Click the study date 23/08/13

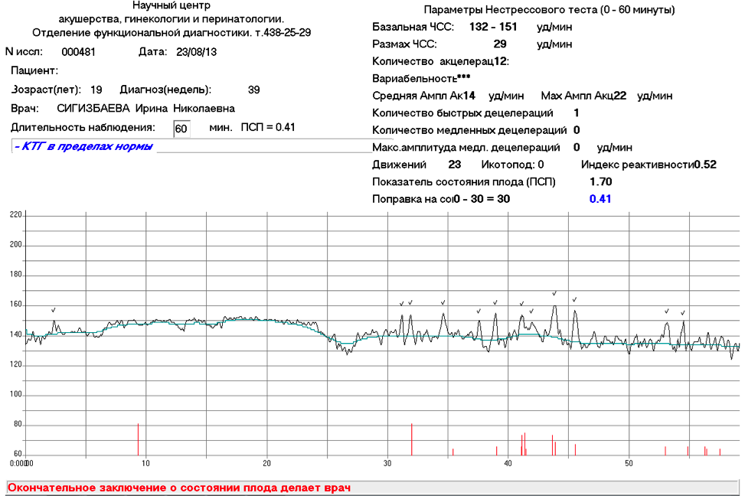[198, 52]
